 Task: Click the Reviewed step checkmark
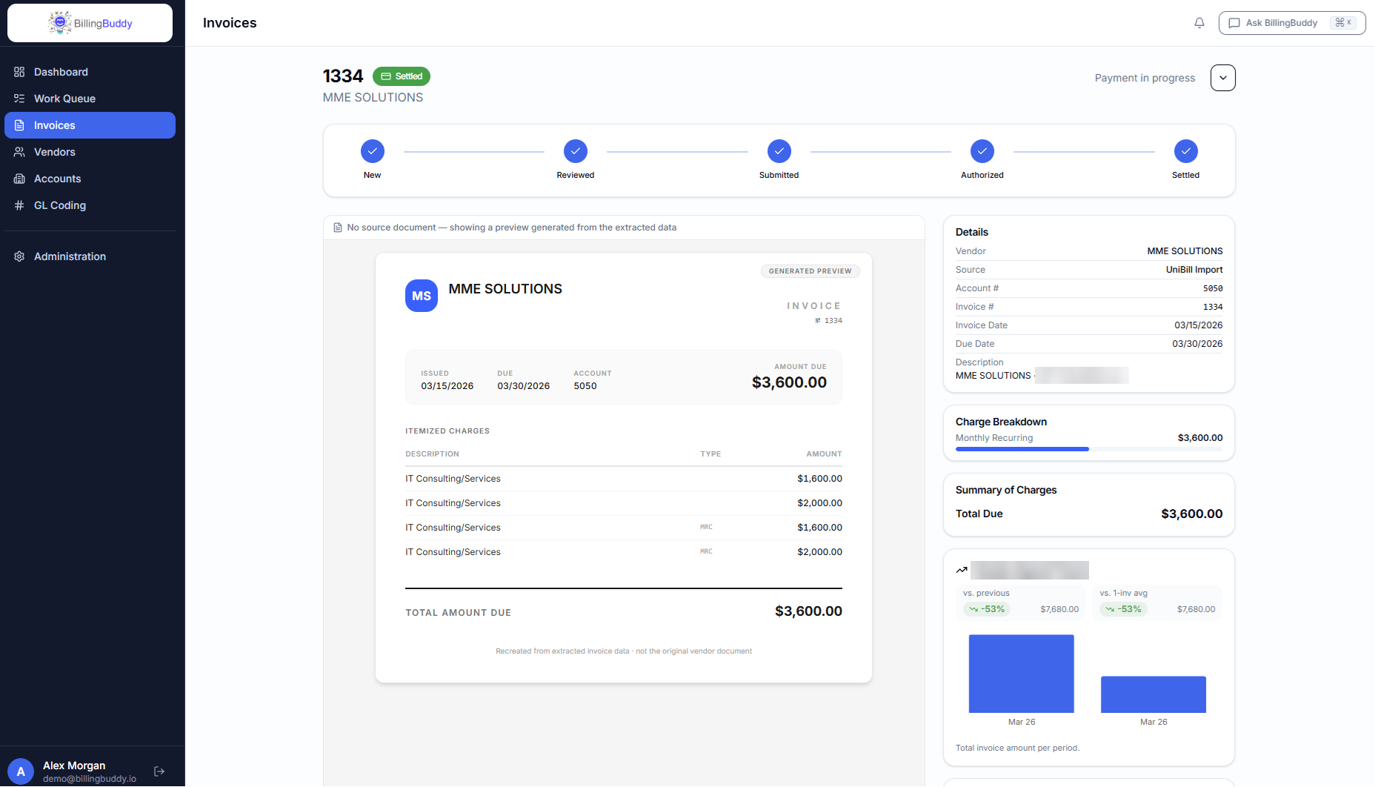[x=576, y=151]
